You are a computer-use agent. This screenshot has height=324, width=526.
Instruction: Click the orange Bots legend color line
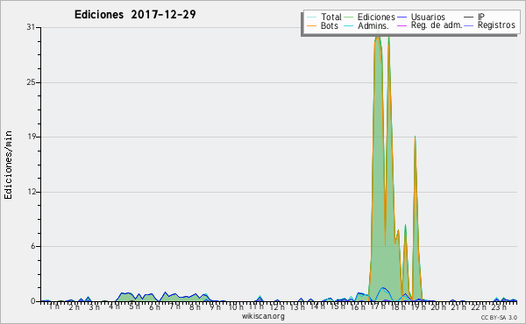click(311, 25)
